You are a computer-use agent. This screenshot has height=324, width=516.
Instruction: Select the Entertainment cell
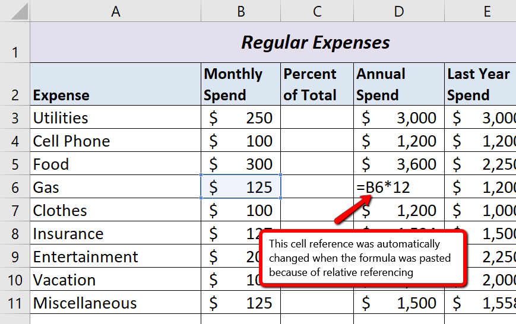116,256
